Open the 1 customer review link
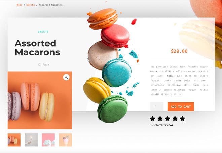The height and width of the screenshot is (153, 222). click(161, 125)
